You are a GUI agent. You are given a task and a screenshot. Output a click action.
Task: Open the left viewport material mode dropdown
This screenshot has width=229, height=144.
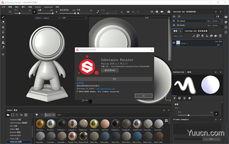pyautogui.click(x=74, y=18)
